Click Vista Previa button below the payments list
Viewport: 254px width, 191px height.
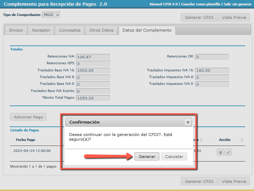pyautogui.click(x=234, y=181)
